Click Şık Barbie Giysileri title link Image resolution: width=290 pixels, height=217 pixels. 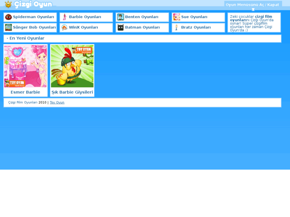[x=72, y=92]
